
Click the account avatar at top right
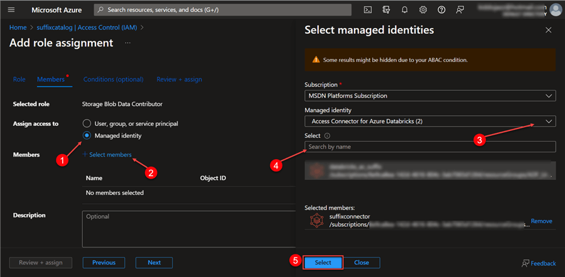556,9
